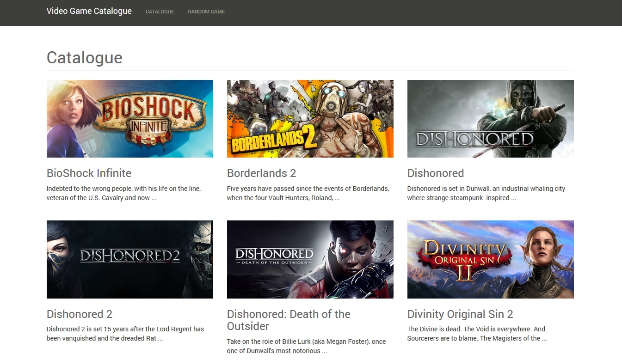Click the Dishonored 2 description text
The height and width of the screenshot is (360, 622).
point(125,333)
